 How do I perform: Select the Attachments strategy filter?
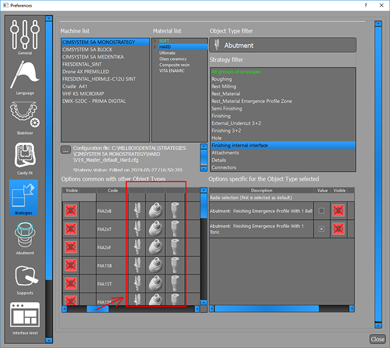tap(283, 153)
